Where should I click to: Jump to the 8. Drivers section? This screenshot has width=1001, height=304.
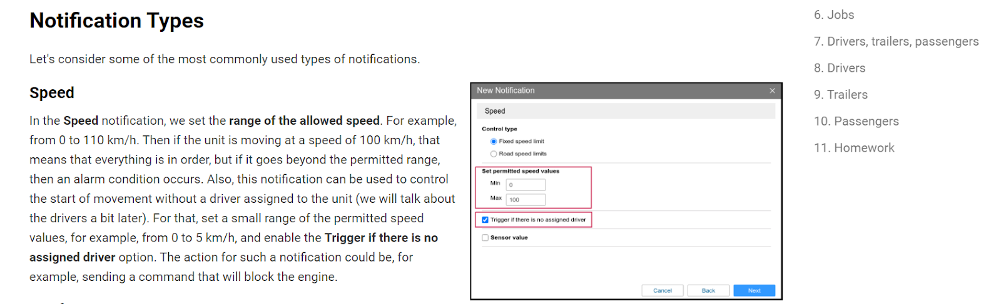(840, 68)
